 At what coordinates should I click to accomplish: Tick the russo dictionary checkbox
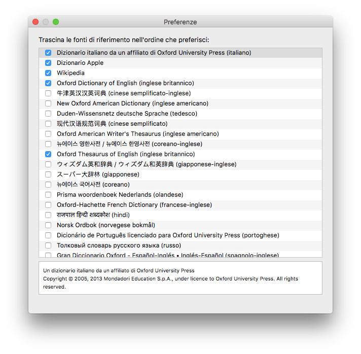48,245
